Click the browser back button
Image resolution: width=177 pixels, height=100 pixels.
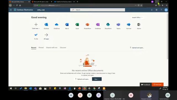point(11,5)
